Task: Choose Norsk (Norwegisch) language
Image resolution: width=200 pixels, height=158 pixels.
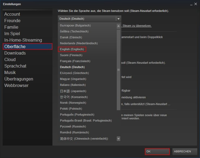Action: [87, 103]
